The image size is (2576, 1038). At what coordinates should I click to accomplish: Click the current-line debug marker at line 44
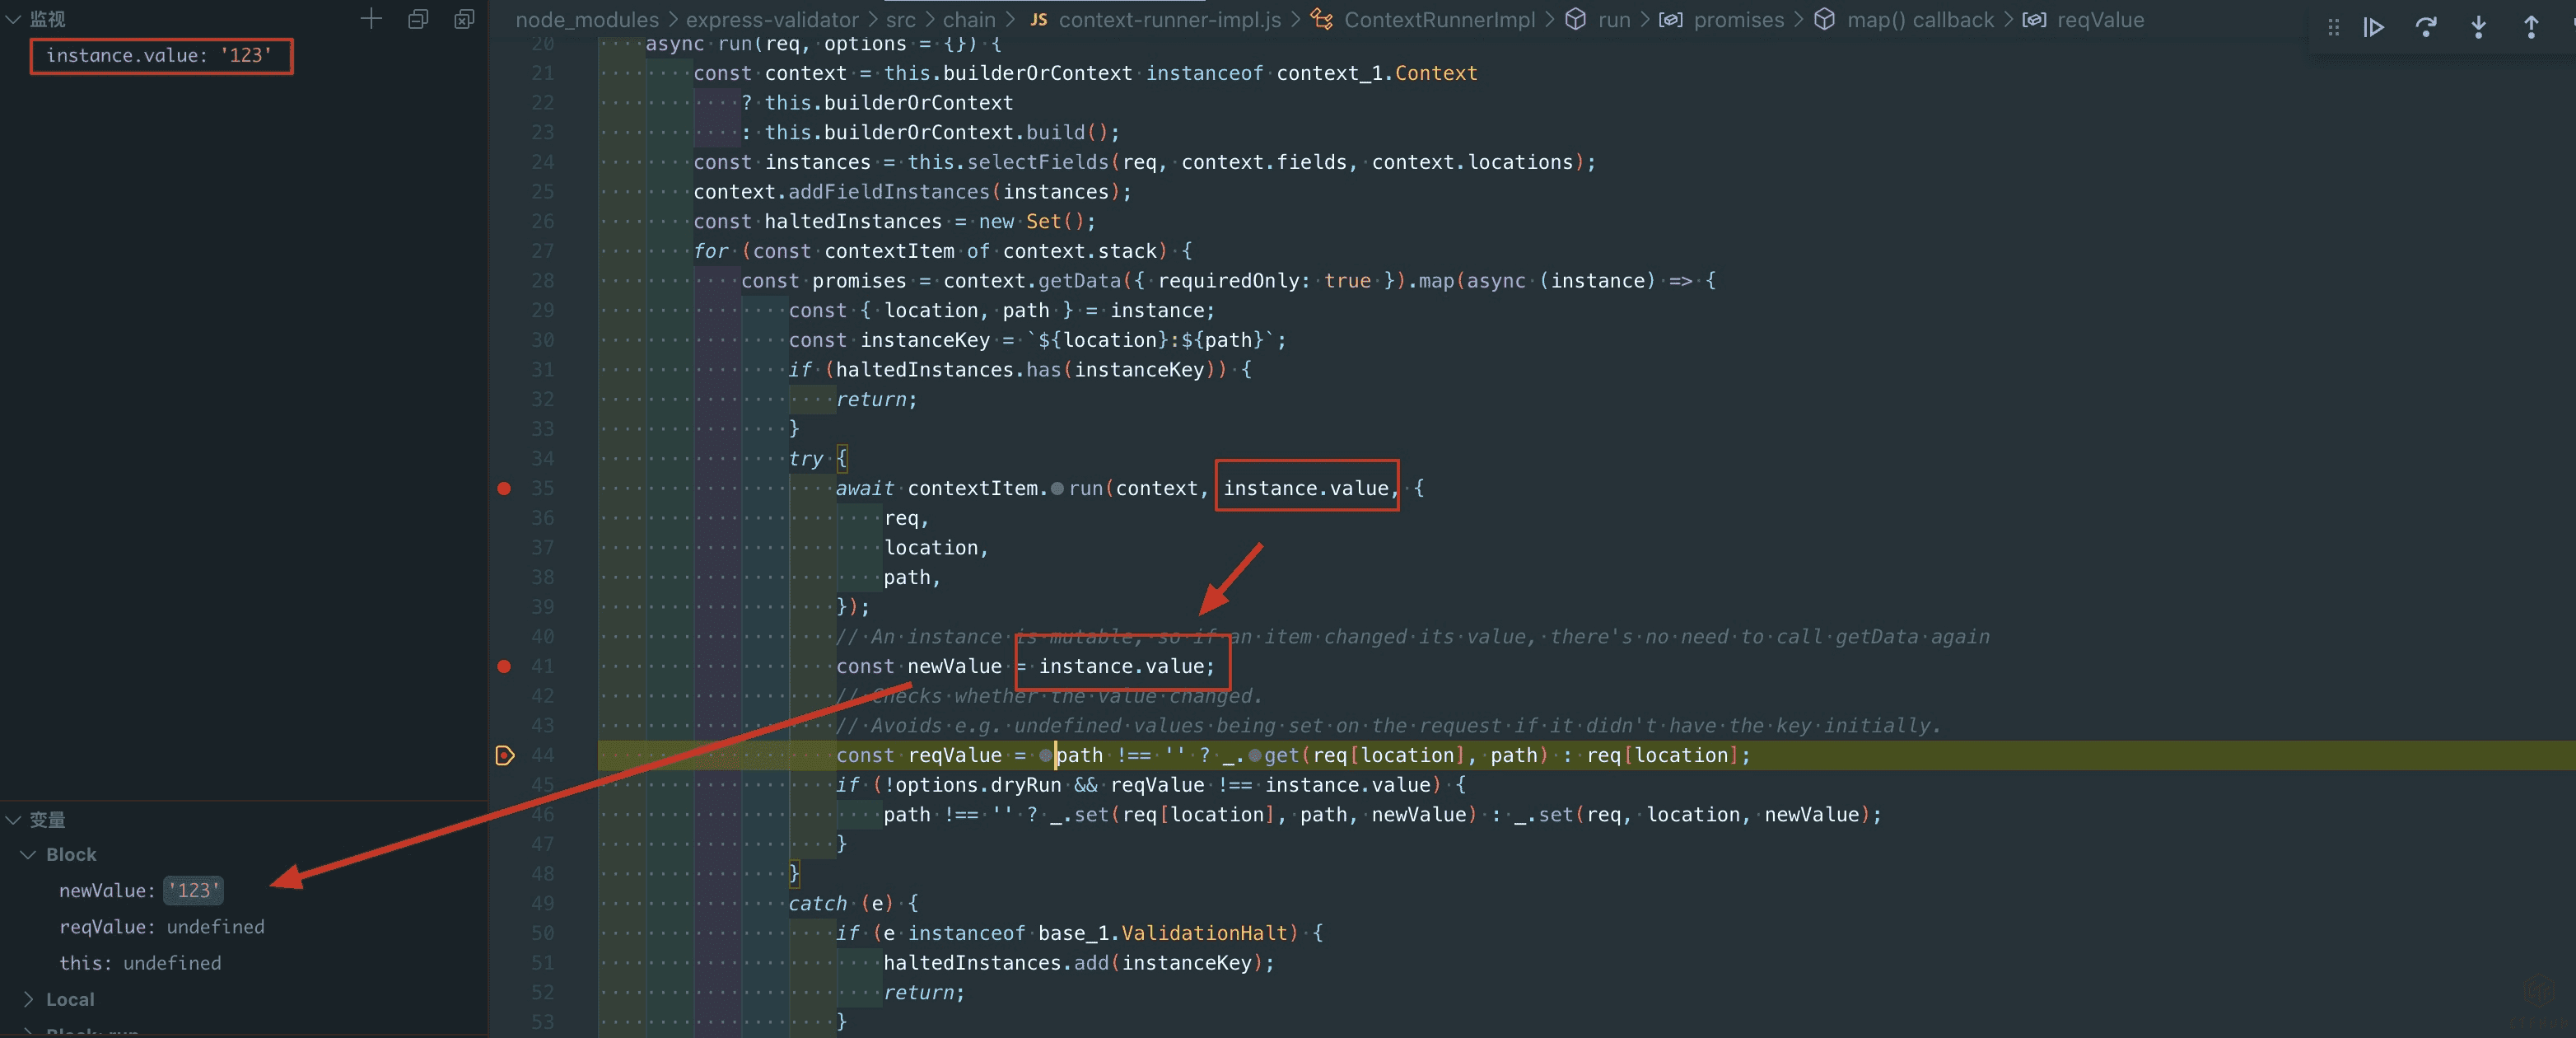pyautogui.click(x=504, y=755)
